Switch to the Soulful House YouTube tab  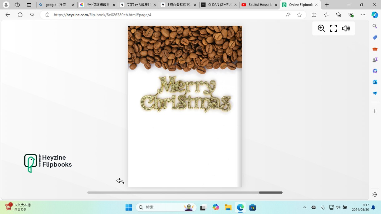click(x=260, y=5)
